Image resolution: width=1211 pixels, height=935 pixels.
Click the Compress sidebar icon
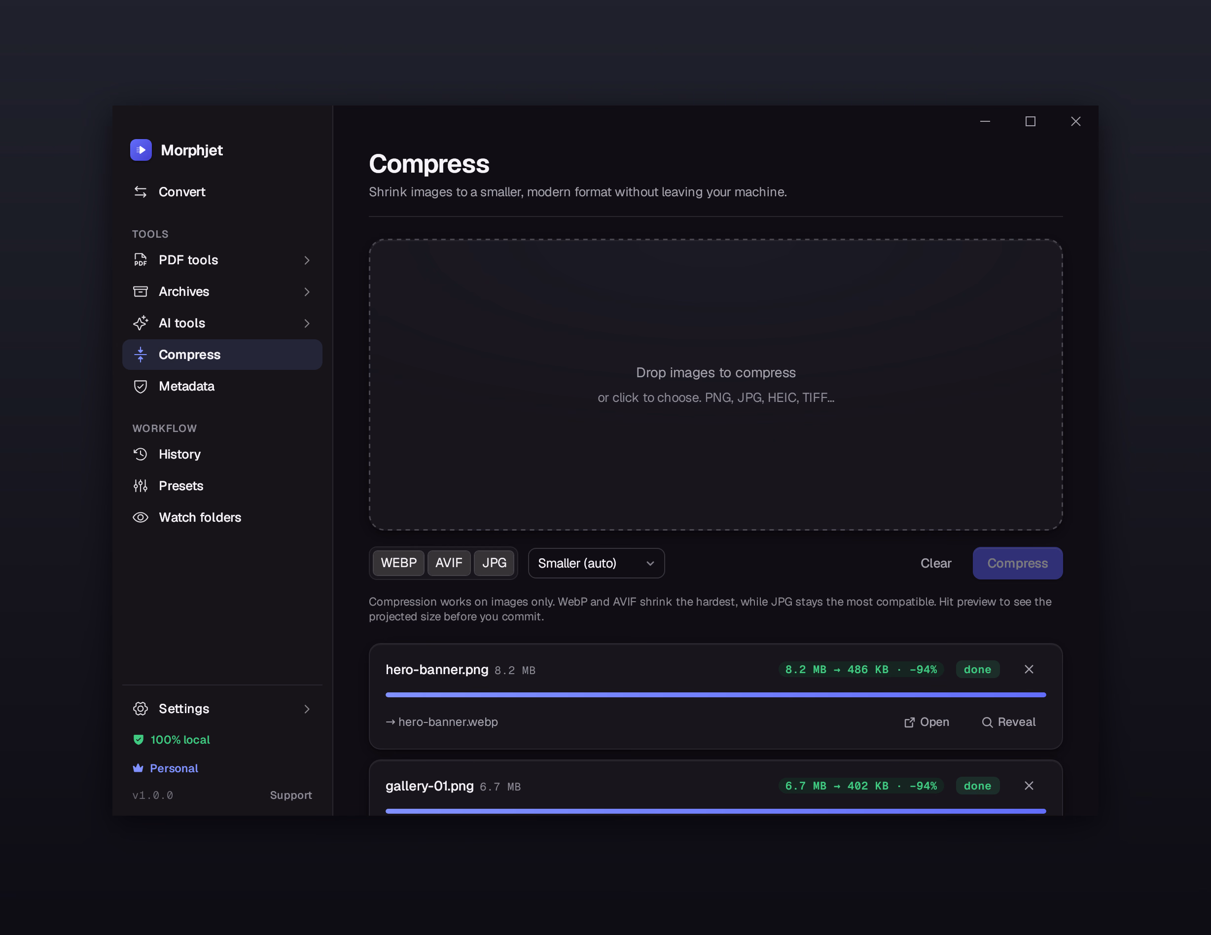(x=141, y=355)
